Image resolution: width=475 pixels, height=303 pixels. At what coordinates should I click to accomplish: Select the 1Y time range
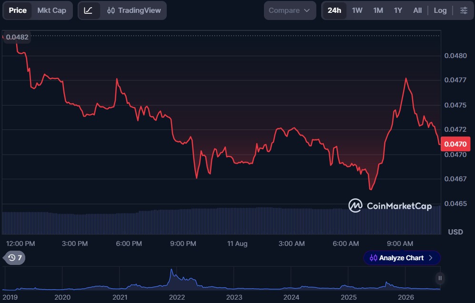tap(398, 10)
